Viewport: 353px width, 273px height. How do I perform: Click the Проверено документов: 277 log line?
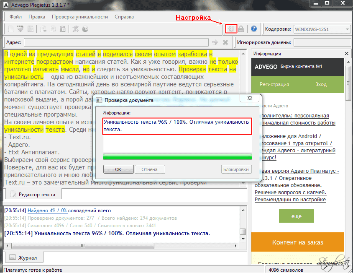(x=90, y=218)
